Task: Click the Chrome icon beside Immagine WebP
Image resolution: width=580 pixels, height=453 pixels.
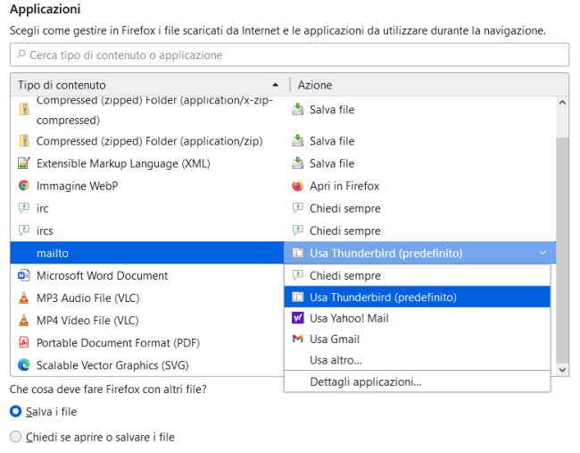Action: tap(24, 186)
